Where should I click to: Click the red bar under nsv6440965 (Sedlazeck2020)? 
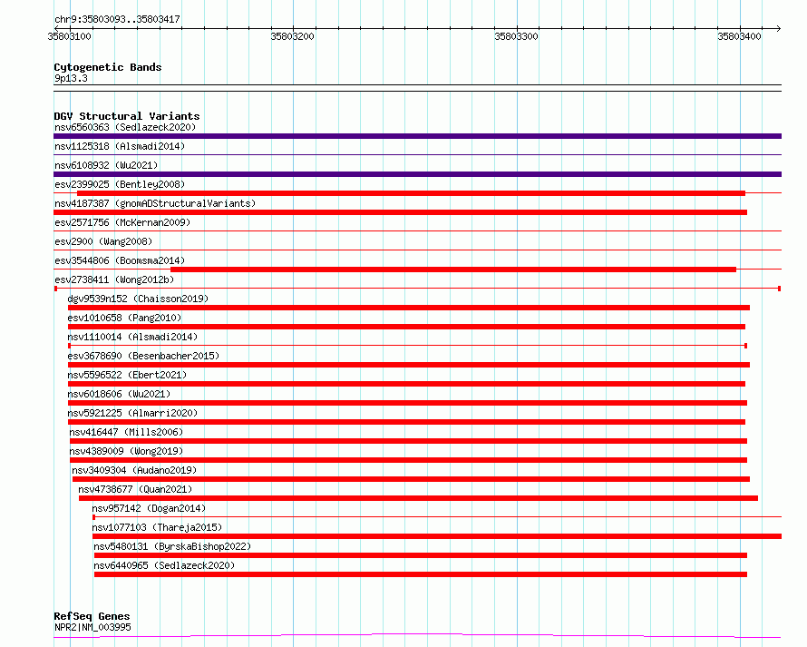(421, 574)
